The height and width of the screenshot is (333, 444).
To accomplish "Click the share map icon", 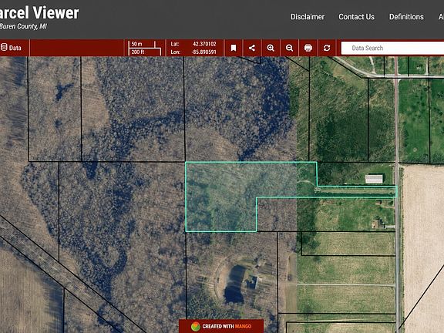I will coord(252,48).
